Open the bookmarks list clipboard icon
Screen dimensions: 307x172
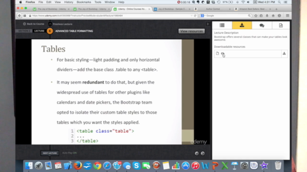click(x=261, y=16)
